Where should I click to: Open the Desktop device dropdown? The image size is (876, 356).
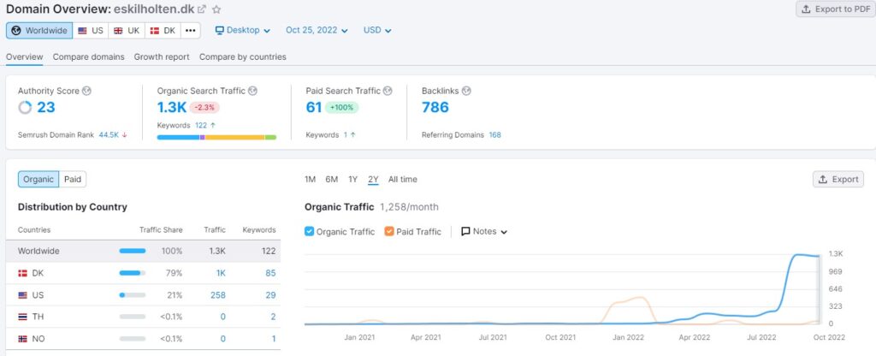click(x=243, y=30)
